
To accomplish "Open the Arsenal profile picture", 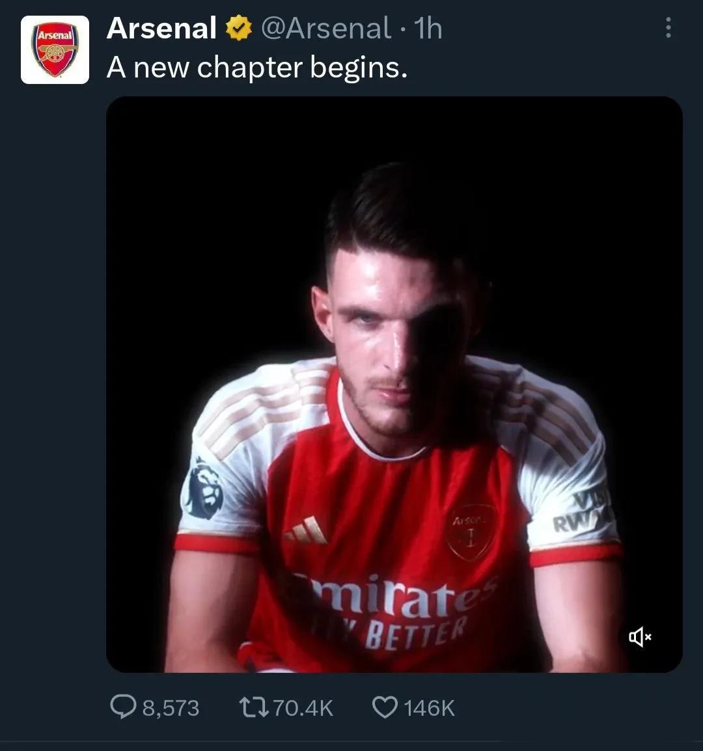I will [55, 50].
